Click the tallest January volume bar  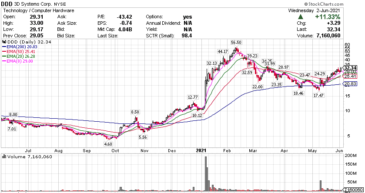click(206, 174)
